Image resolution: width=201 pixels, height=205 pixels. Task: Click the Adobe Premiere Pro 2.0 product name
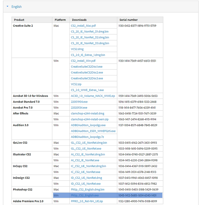coord(28,201)
